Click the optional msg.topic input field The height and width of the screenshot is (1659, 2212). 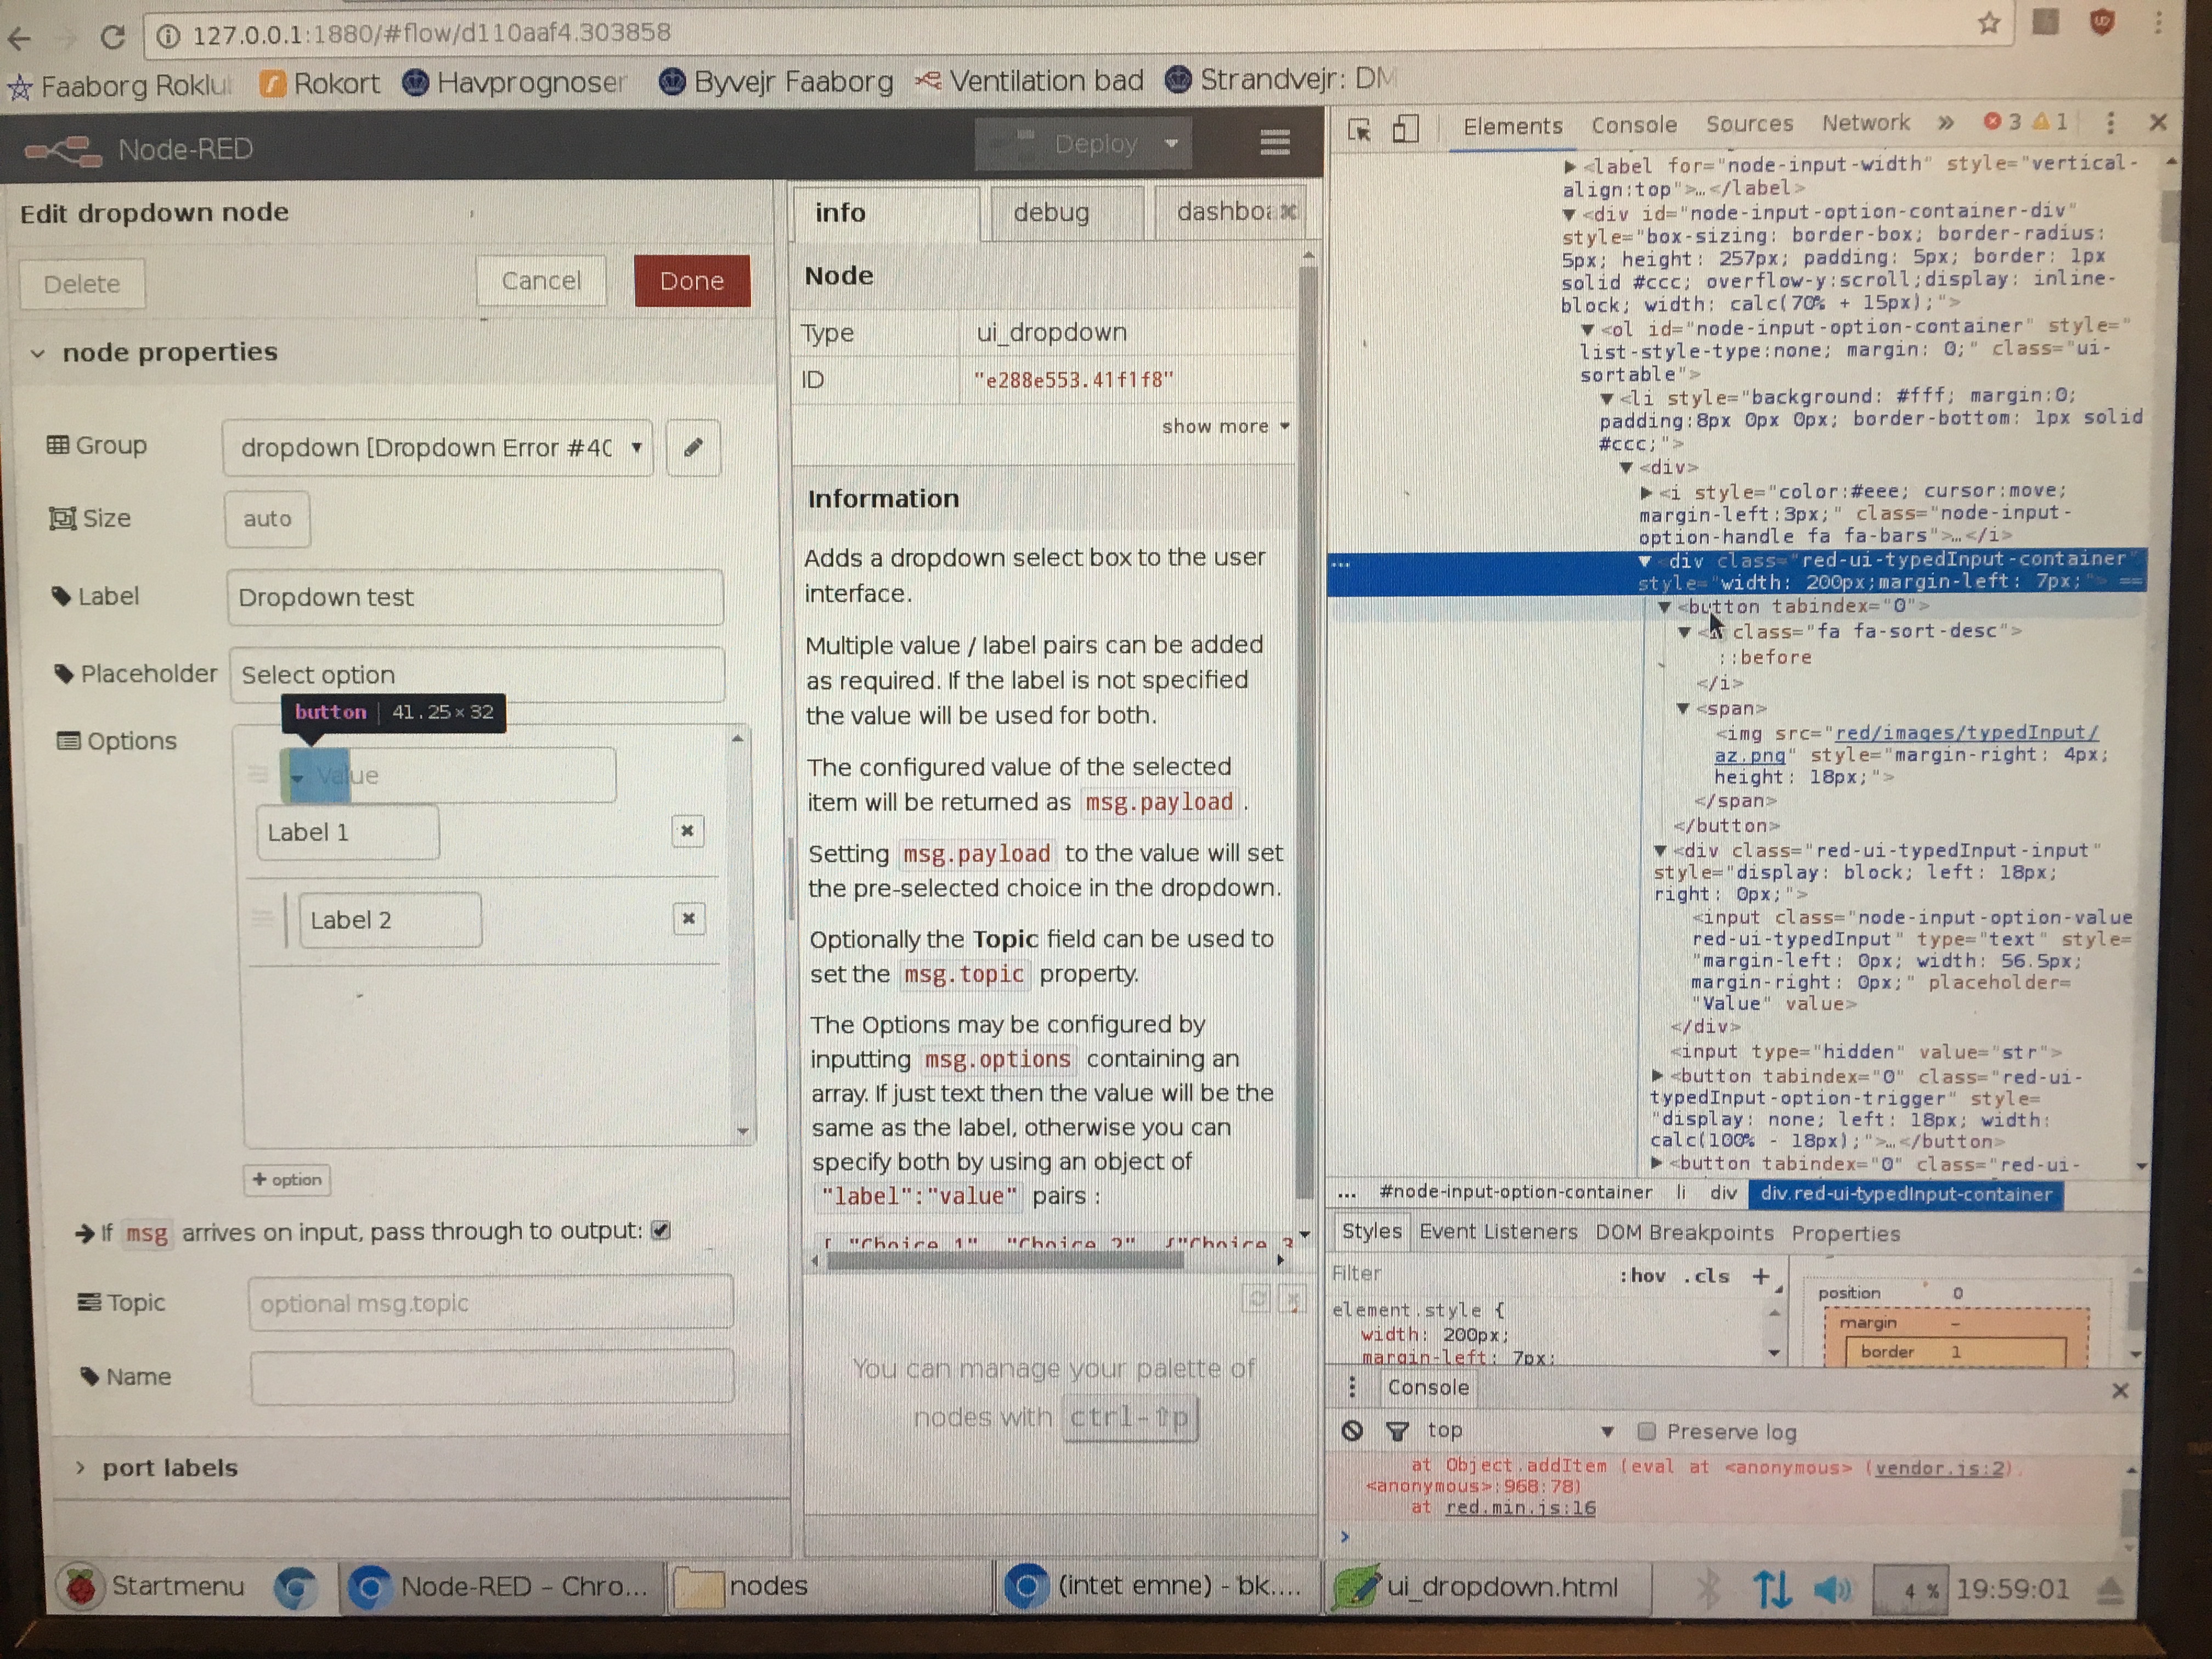490,1302
